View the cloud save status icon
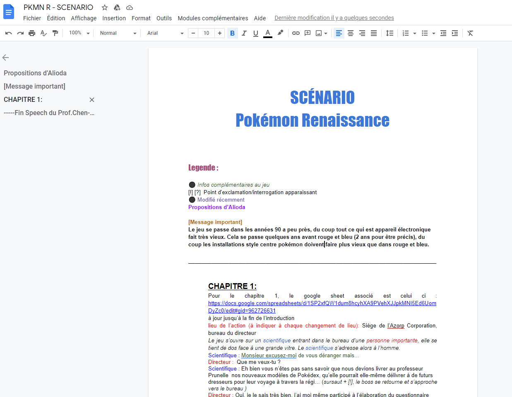This screenshot has width=512, height=397. click(x=130, y=7)
